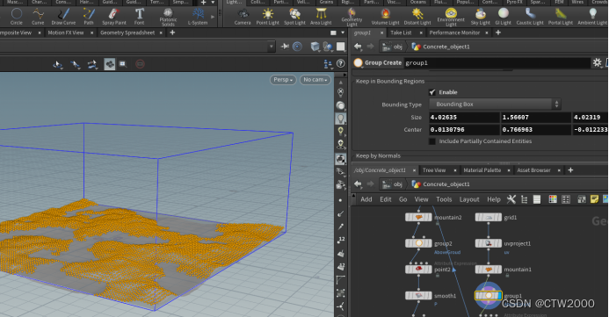Click the Camera shelf tool

coord(243,17)
